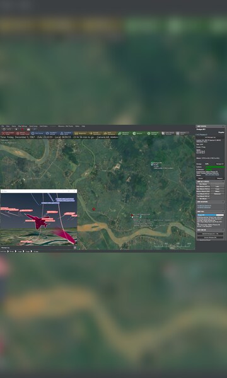Expand the Message Log panel icon
The height and width of the screenshot is (378, 227).
pyautogui.click(x=75, y=248)
